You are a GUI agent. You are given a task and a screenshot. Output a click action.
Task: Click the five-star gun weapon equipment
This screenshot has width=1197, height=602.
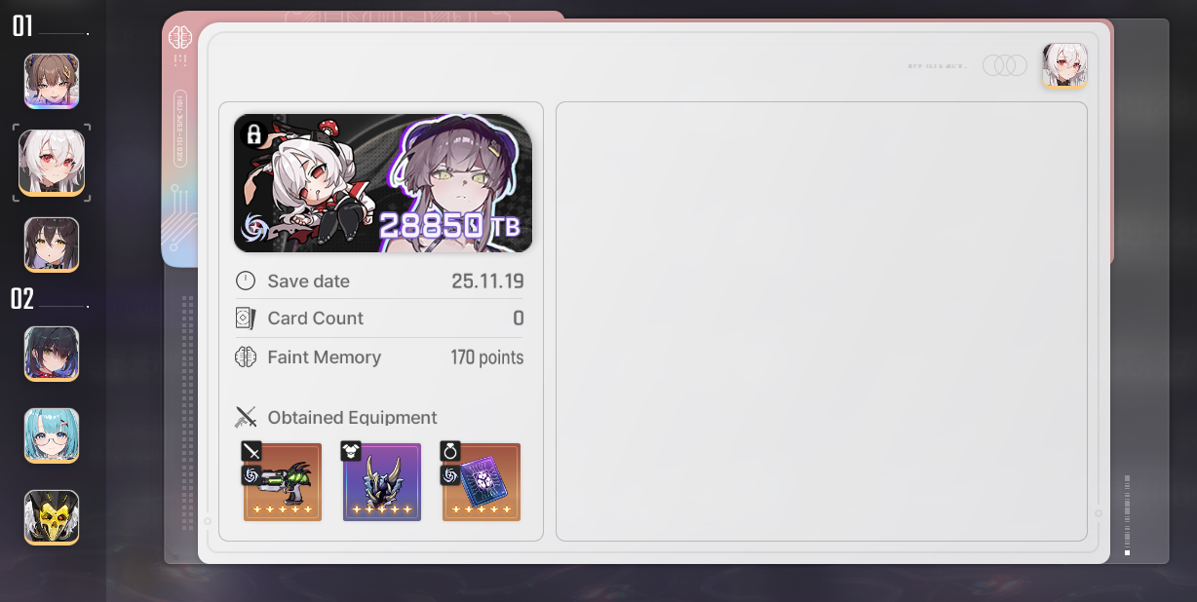(283, 482)
